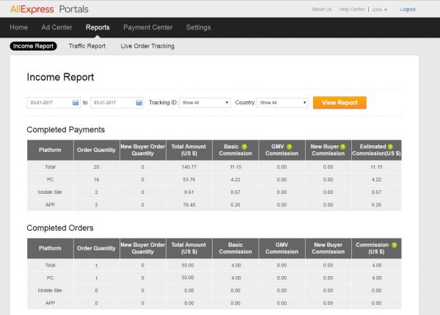This screenshot has height=315, width=440.
Task: Open the Ad Center menu
Action: pyautogui.click(x=56, y=27)
